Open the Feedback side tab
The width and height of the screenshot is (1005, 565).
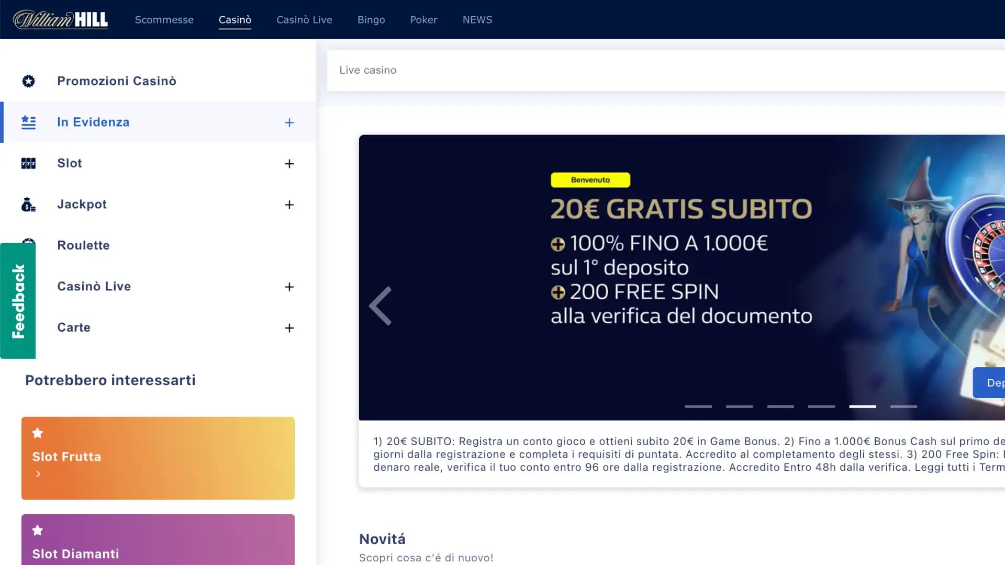tap(18, 301)
